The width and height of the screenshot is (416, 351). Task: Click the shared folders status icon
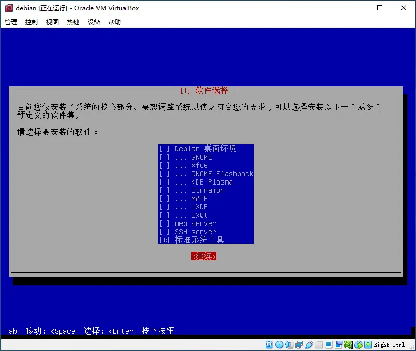click(x=318, y=345)
